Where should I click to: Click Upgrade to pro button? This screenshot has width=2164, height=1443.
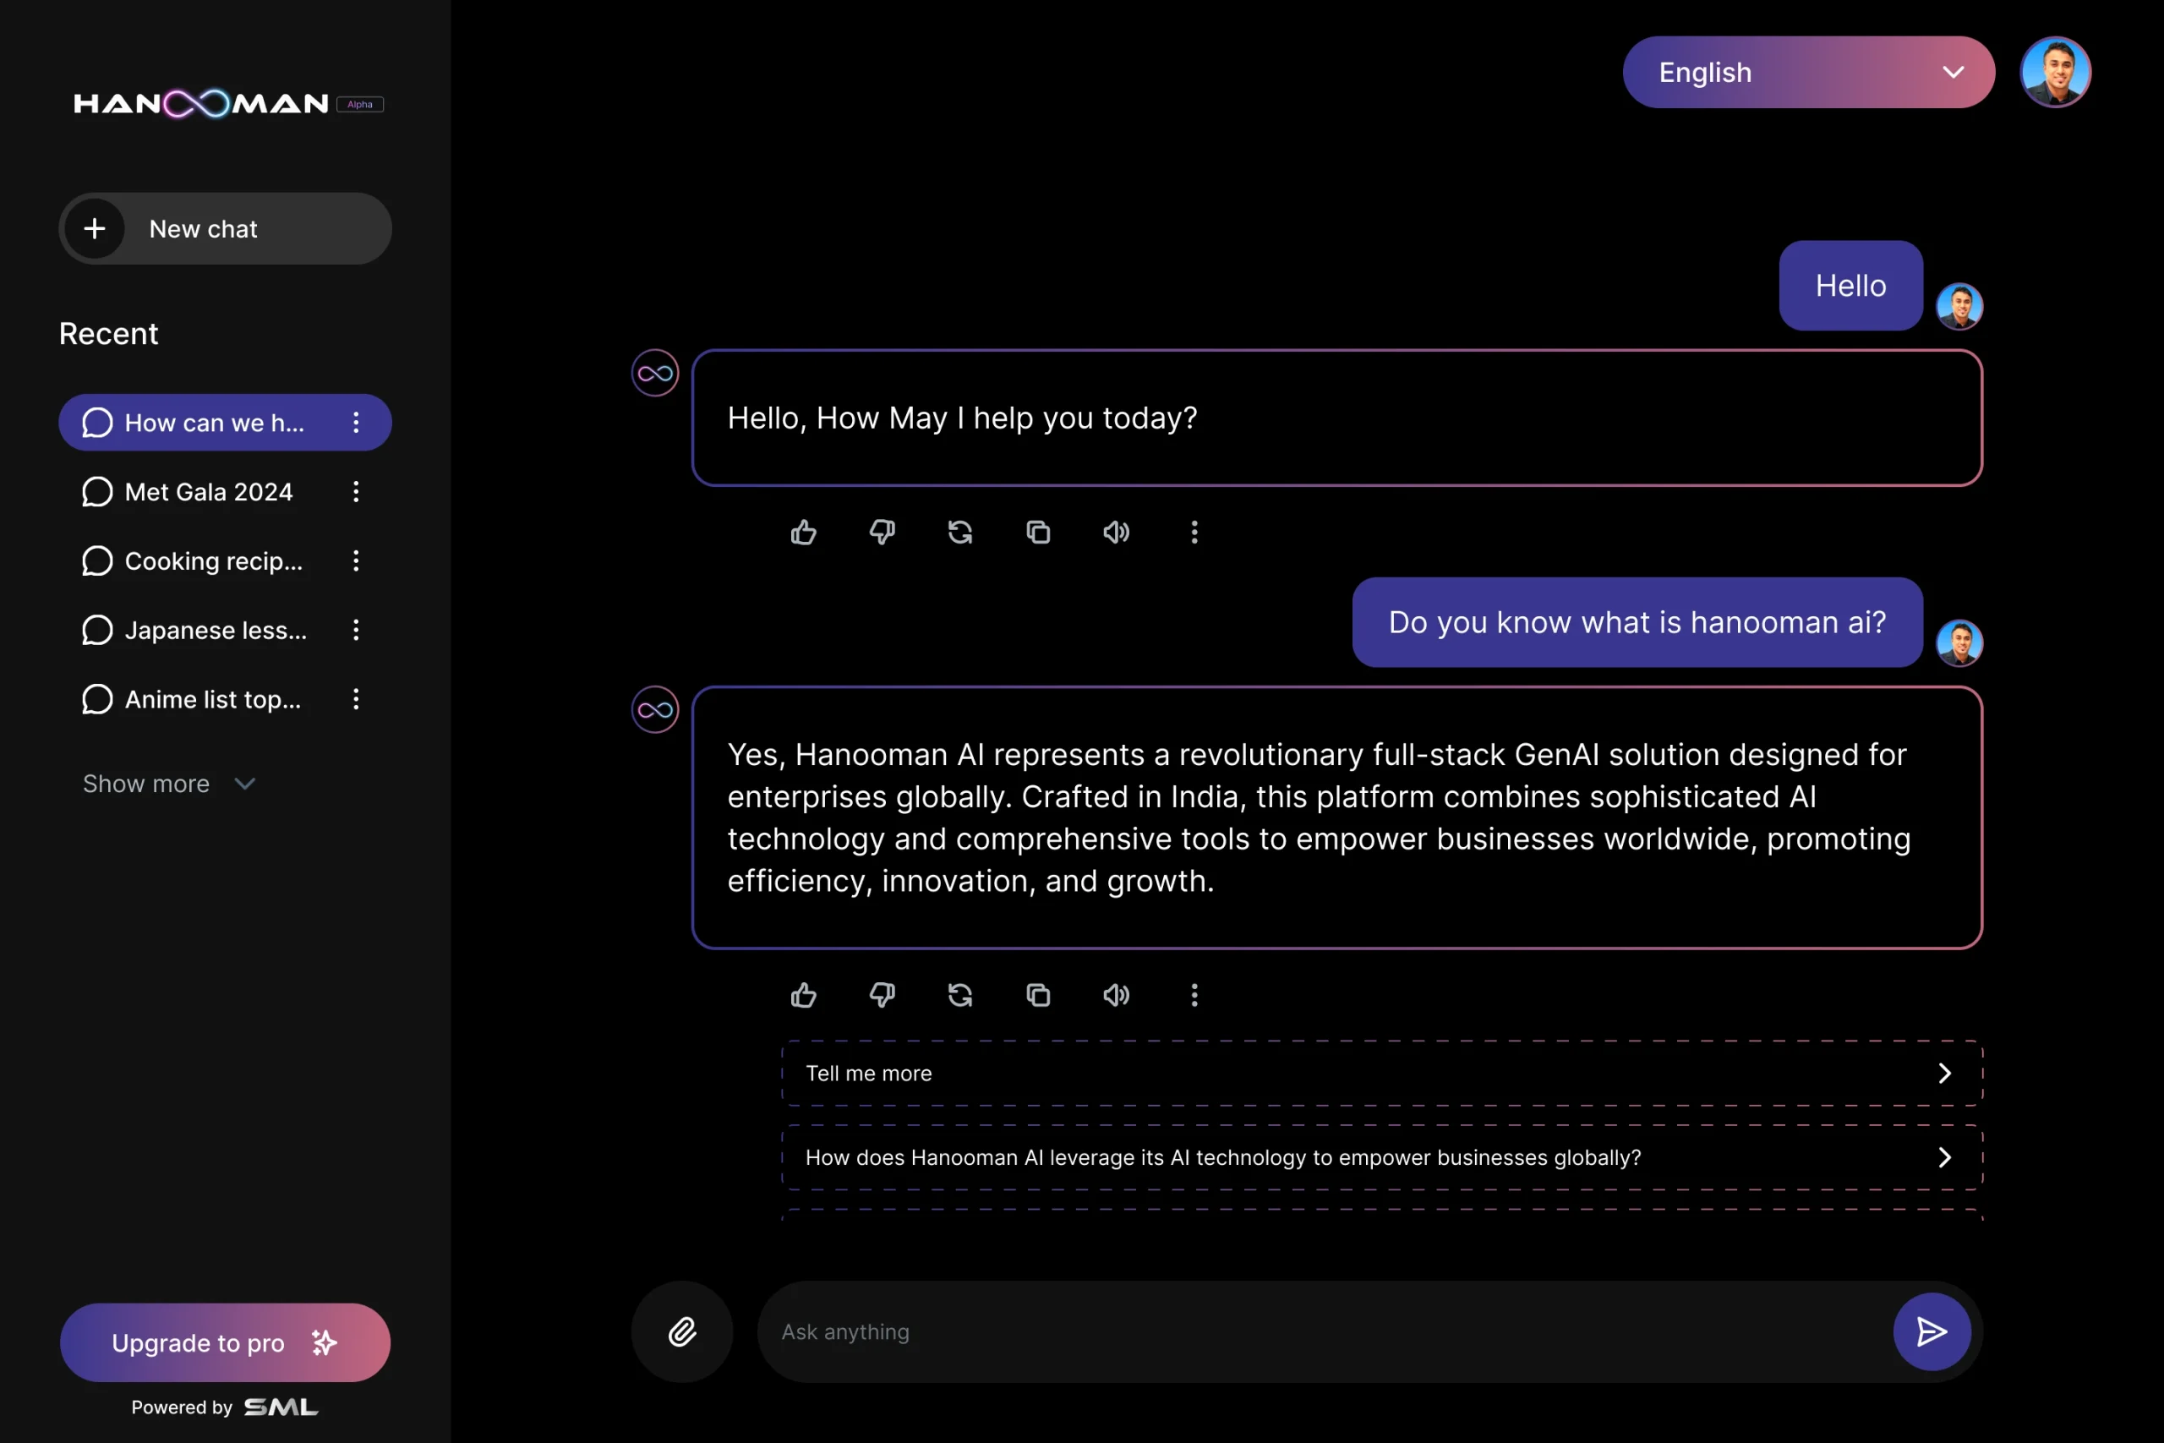click(x=226, y=1342)
